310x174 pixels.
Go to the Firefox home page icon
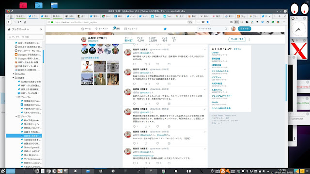(x=25, y=22)
